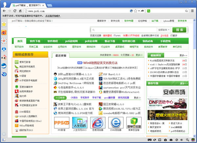The image size is (197, 143).
Task: Click the incognito mask icon in status bar
Action: click(149, 140)
